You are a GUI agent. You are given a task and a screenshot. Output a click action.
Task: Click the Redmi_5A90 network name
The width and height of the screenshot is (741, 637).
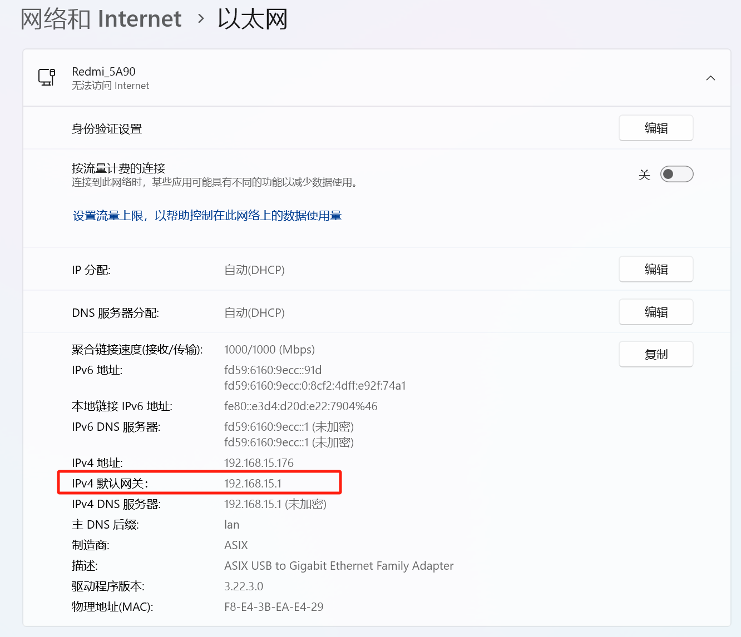[x=103, y=71]
